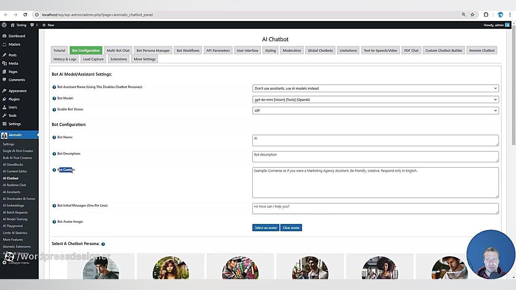Go to Posts in sidebar

[x=12, y=55]
